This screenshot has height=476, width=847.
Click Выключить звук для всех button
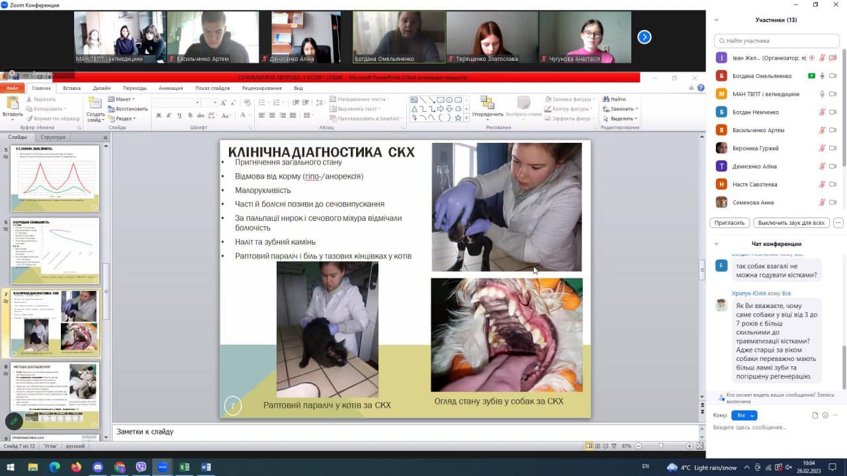pyautogui.click(x=791, y=223)
